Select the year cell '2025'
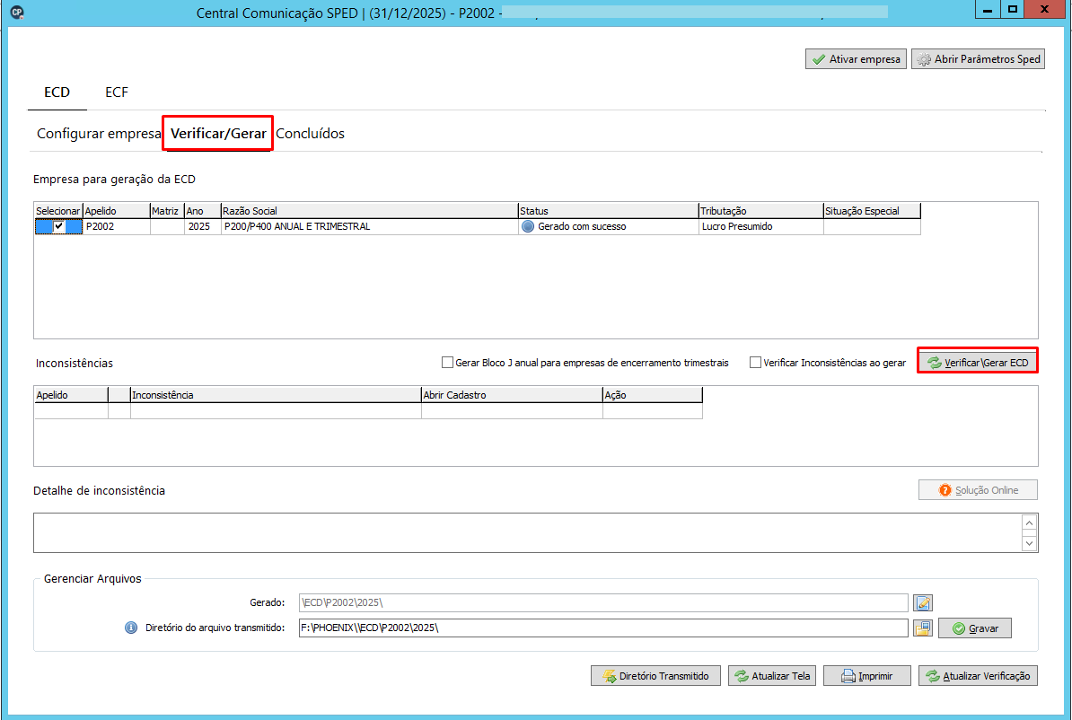This screenshot has height=720, width=1072. coord(202,226)
